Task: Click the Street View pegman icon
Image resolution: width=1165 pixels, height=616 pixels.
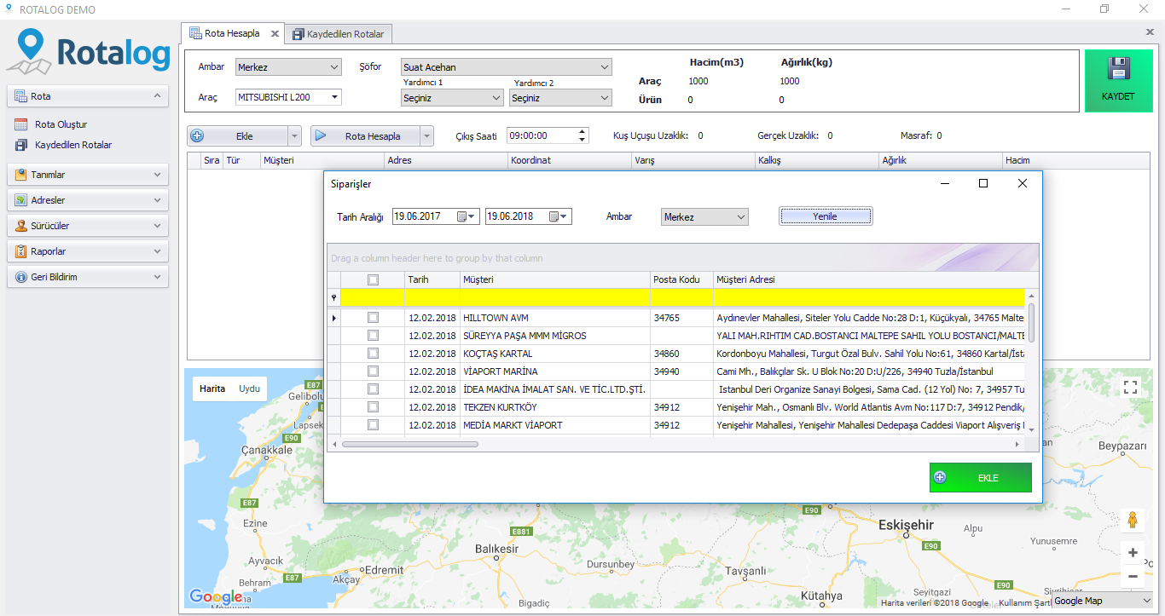Action: tap(1133, 520)
